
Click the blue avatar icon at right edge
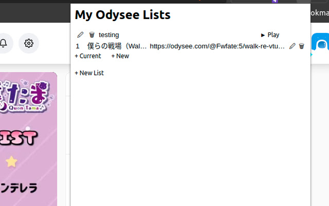[x=321, y=45]
